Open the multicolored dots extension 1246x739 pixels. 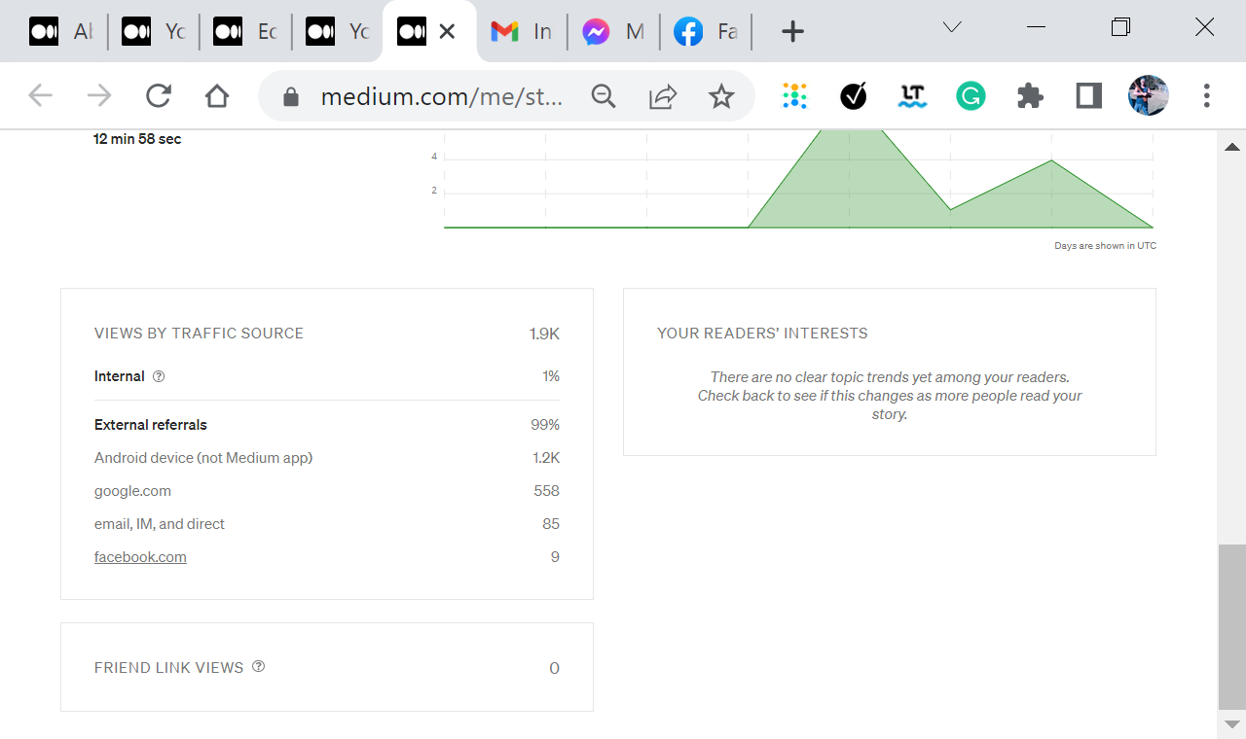click(794, 95)
